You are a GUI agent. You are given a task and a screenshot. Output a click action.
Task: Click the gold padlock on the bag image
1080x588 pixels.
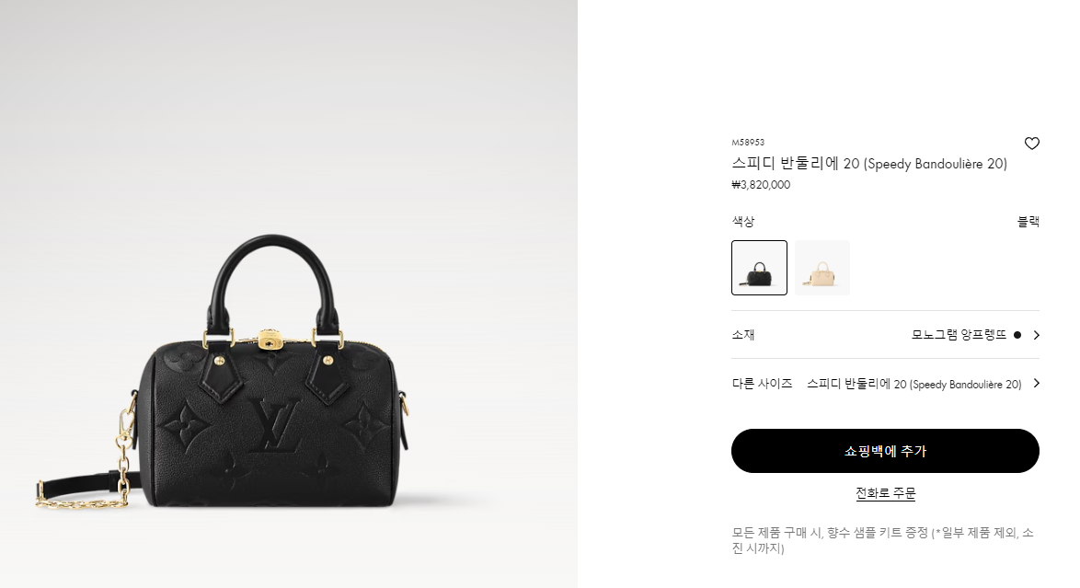(x=270, y=339)
